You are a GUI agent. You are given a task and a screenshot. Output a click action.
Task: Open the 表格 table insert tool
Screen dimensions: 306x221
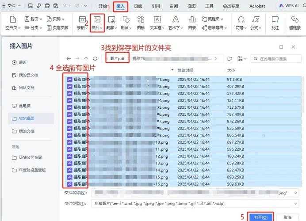point(82,23)
